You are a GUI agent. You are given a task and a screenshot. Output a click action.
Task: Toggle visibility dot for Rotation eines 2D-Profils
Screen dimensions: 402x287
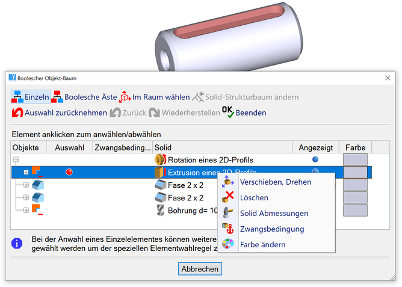(x=315, y=159)
